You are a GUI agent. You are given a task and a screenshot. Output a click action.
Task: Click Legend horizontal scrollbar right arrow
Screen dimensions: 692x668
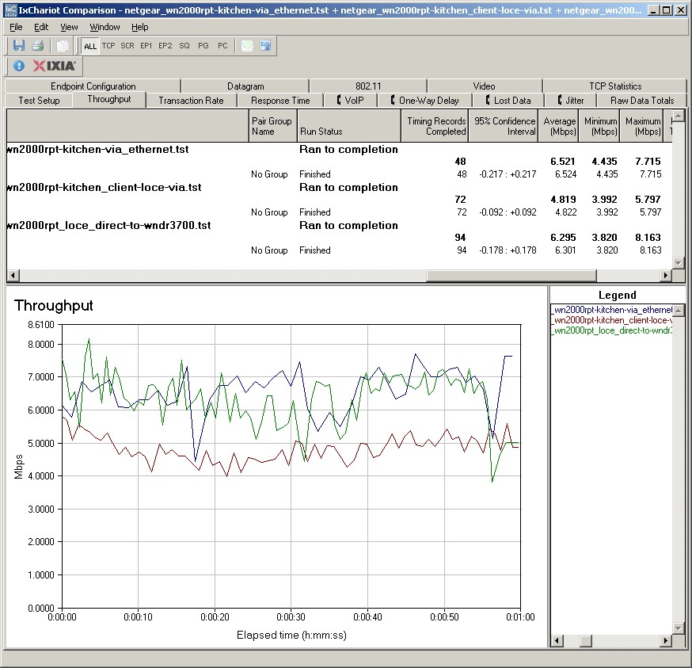pos(667,640)
